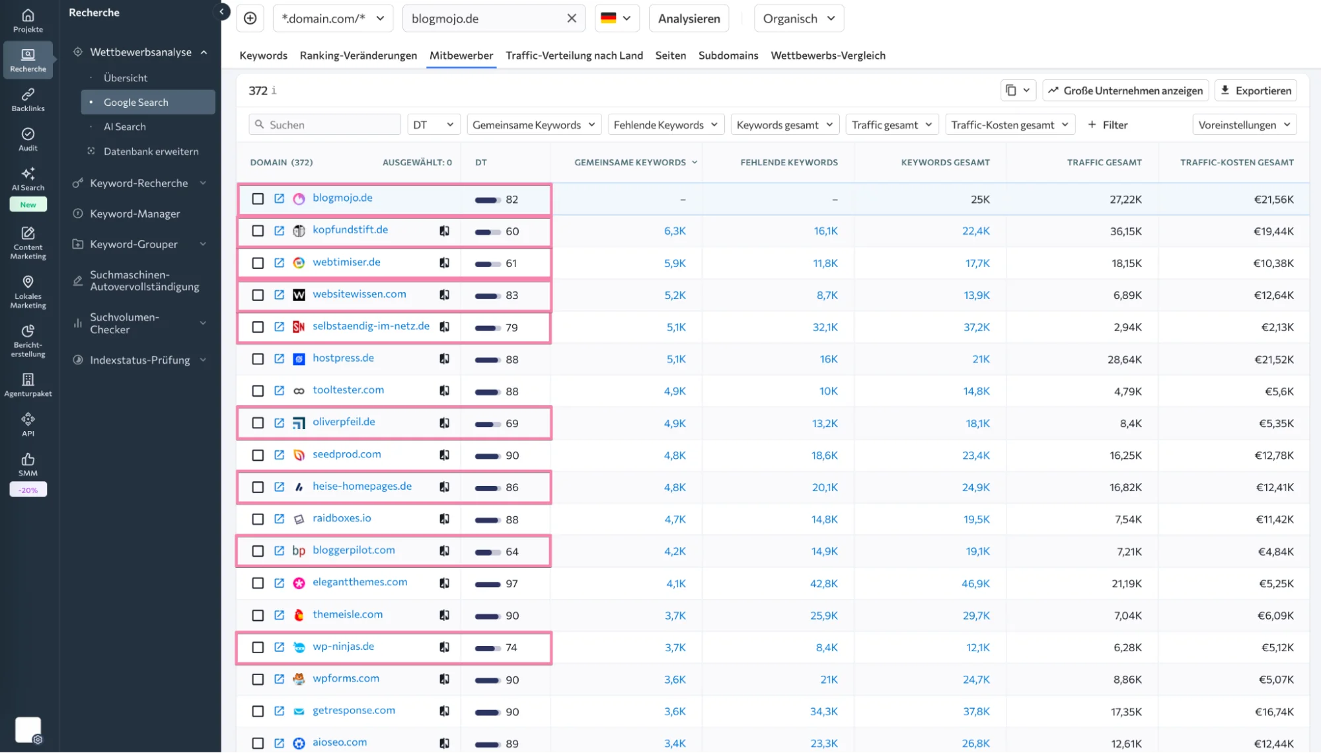1321x753 pixels.
Task: Open Content Marketing in the sidebar
Action: (28, 242)
